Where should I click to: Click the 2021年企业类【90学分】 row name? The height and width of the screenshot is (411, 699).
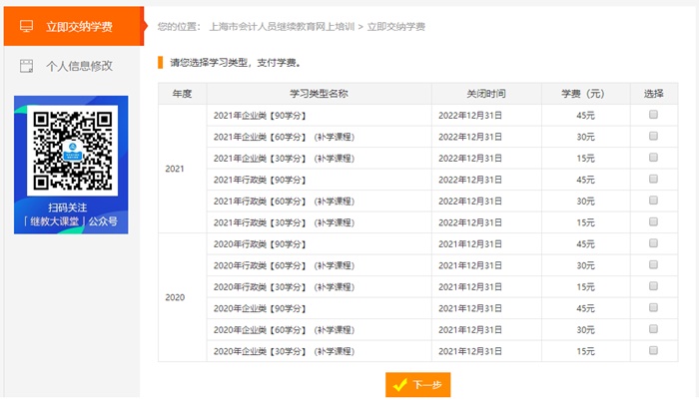[260, 116]
